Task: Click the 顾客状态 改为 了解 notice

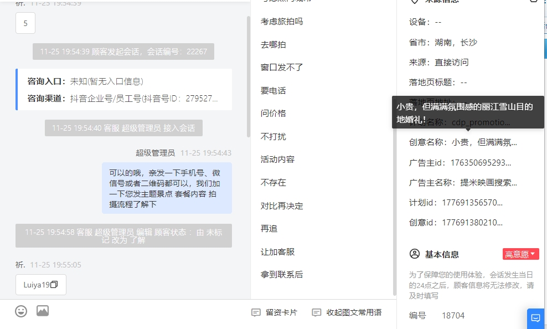Action: [123, 236]
